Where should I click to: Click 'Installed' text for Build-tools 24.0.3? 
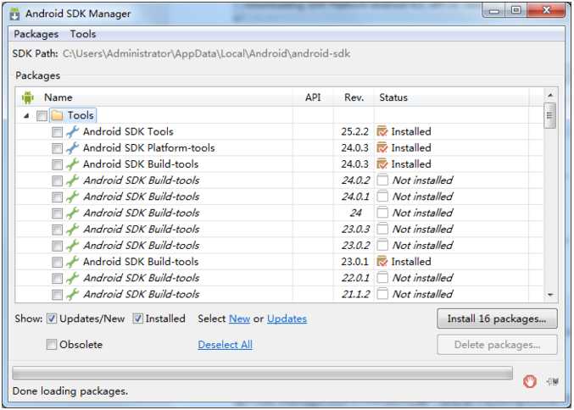point(411,163)
